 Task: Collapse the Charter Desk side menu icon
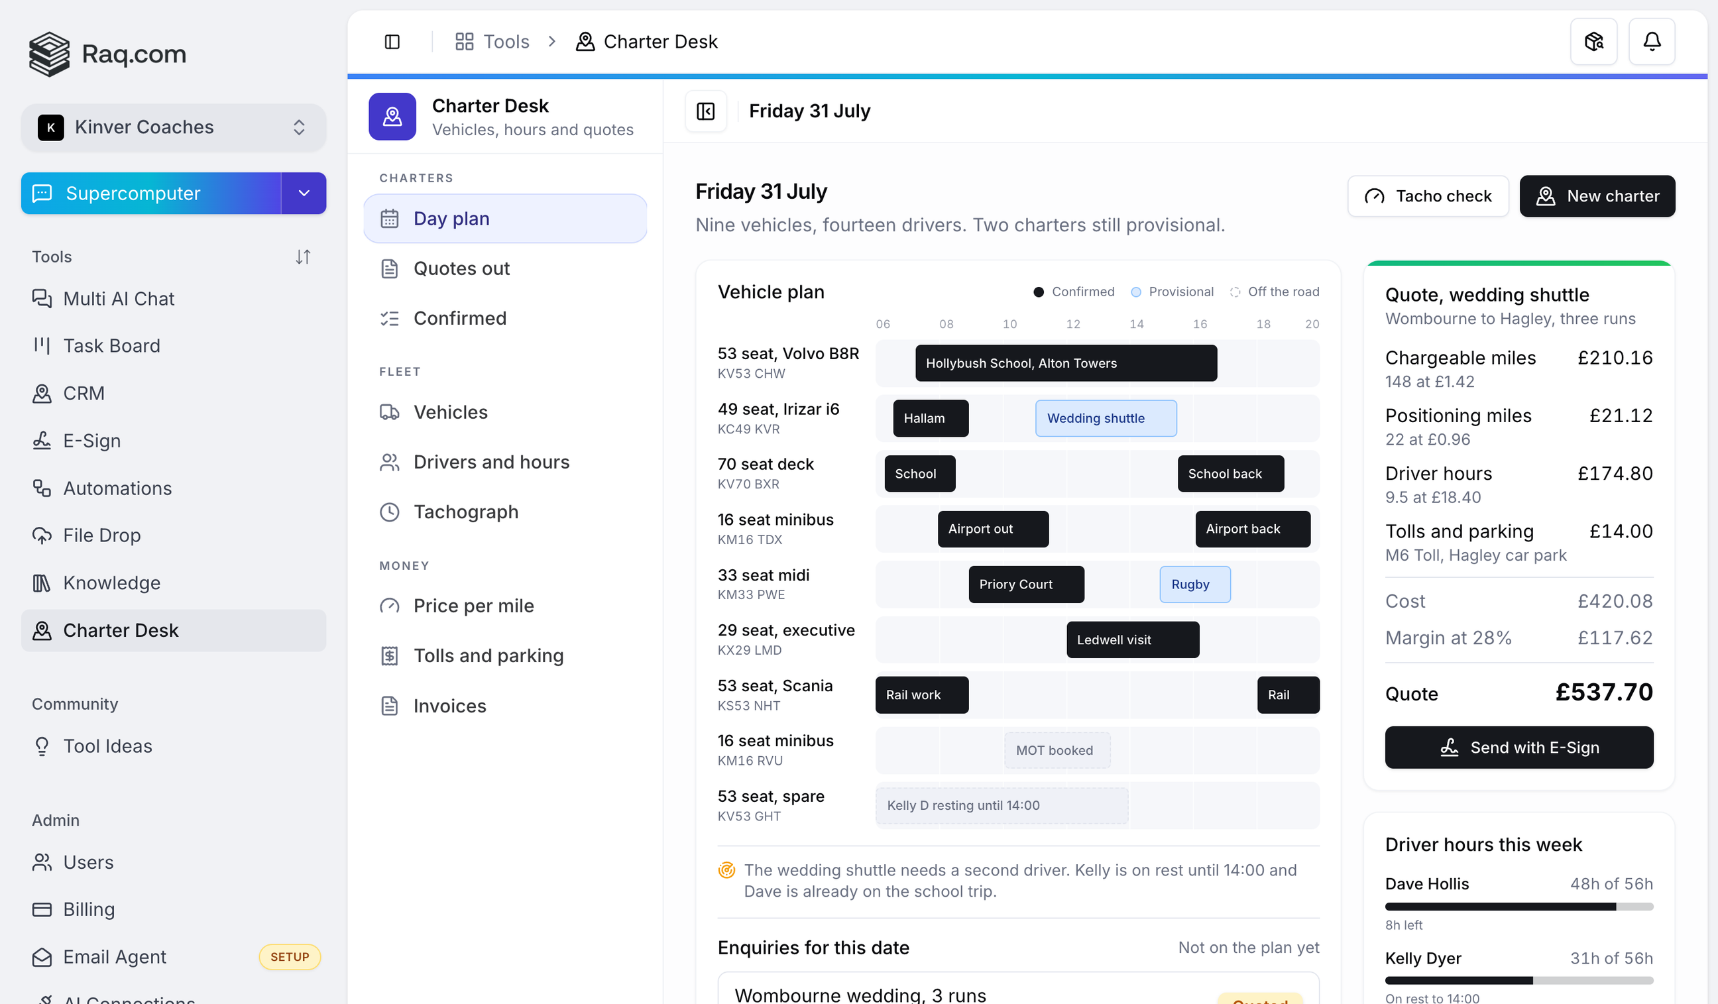pos(706,111)
